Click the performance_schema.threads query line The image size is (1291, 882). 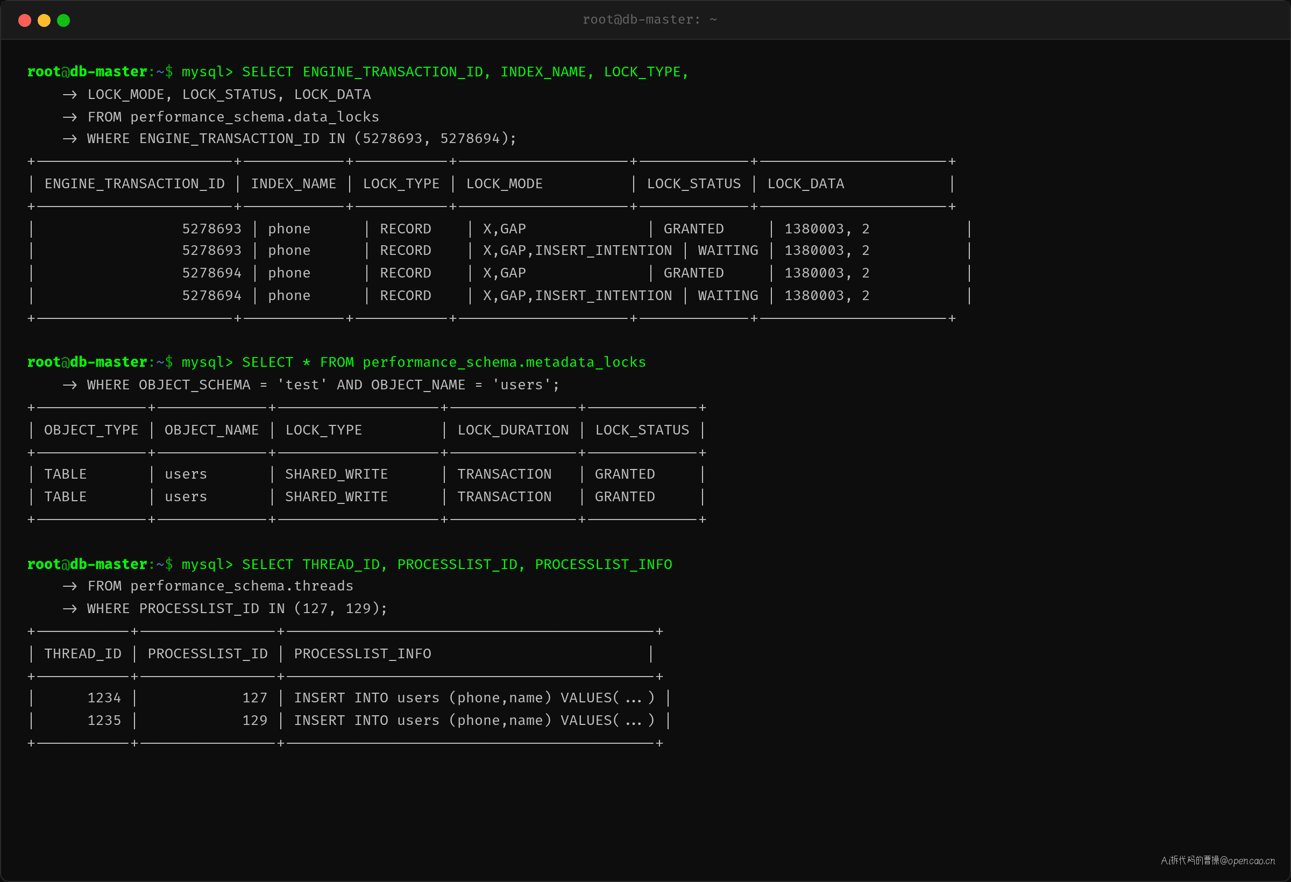[x=220, y=586]
